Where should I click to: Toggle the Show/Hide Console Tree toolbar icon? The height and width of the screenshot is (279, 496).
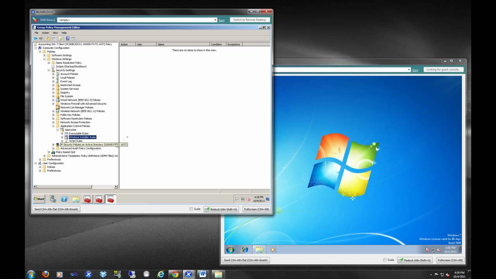click(x=53, y=38)
